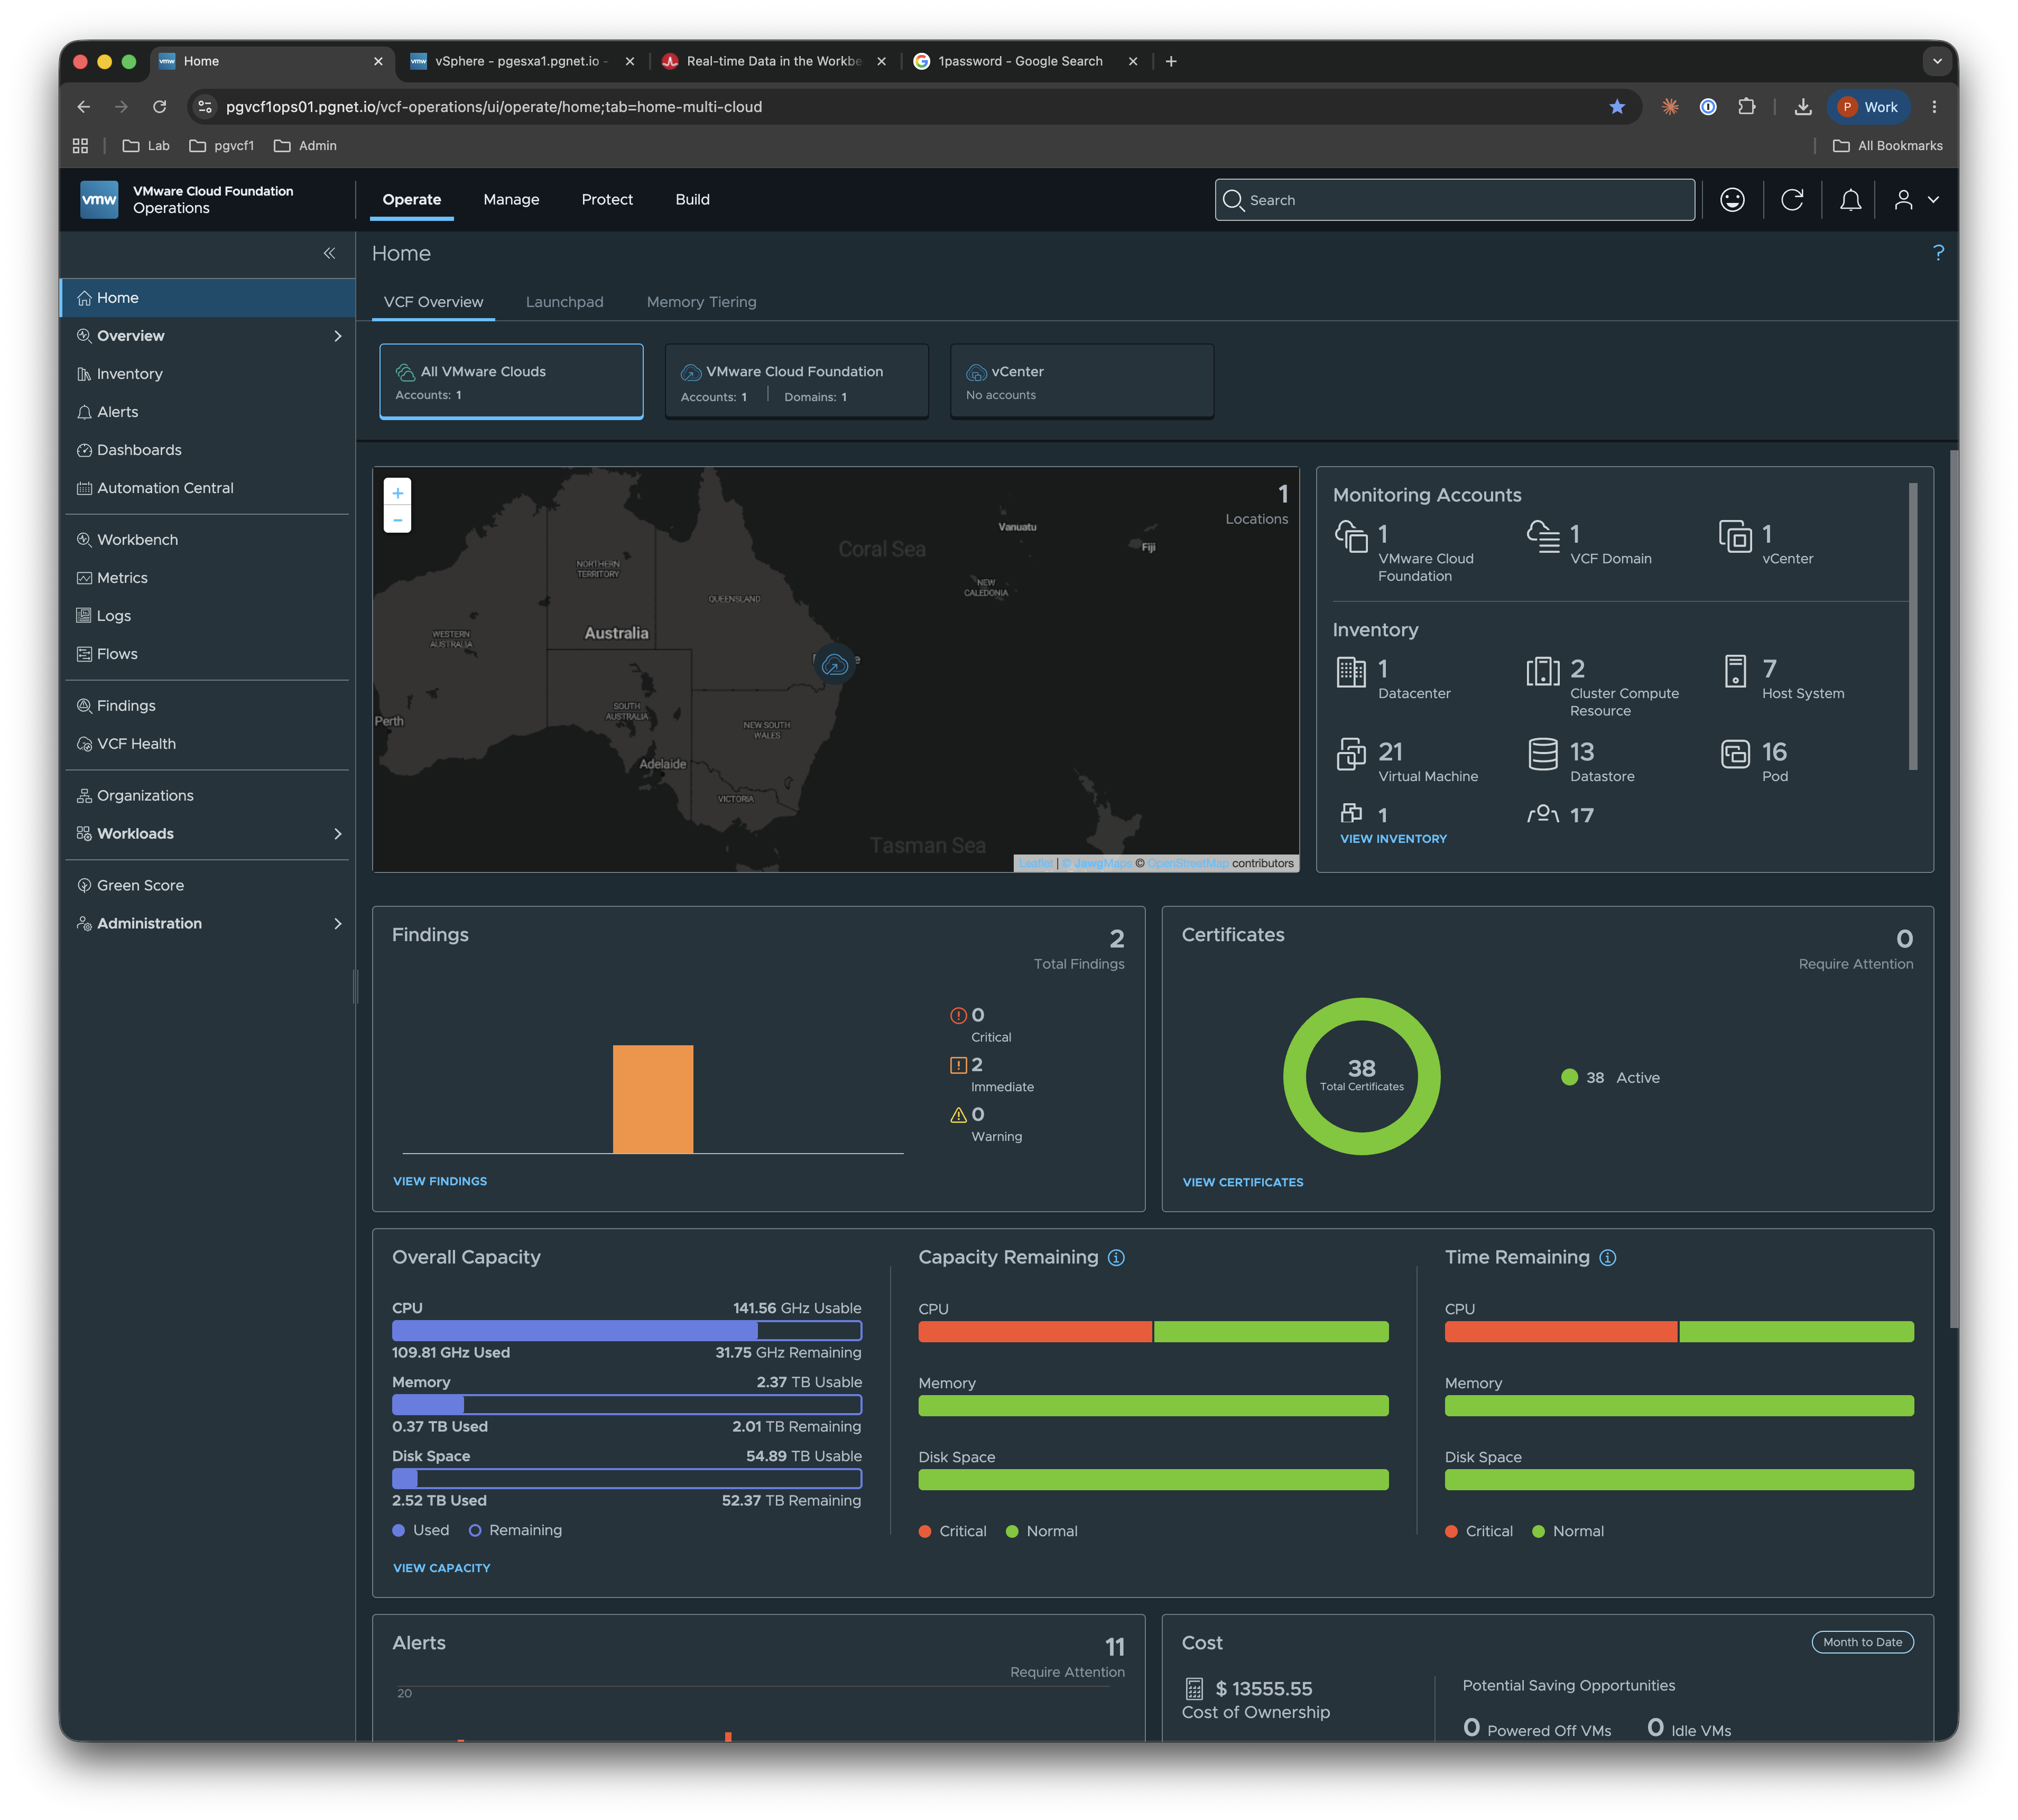
Task: Zoom in on the map
Action: (398, 493)
